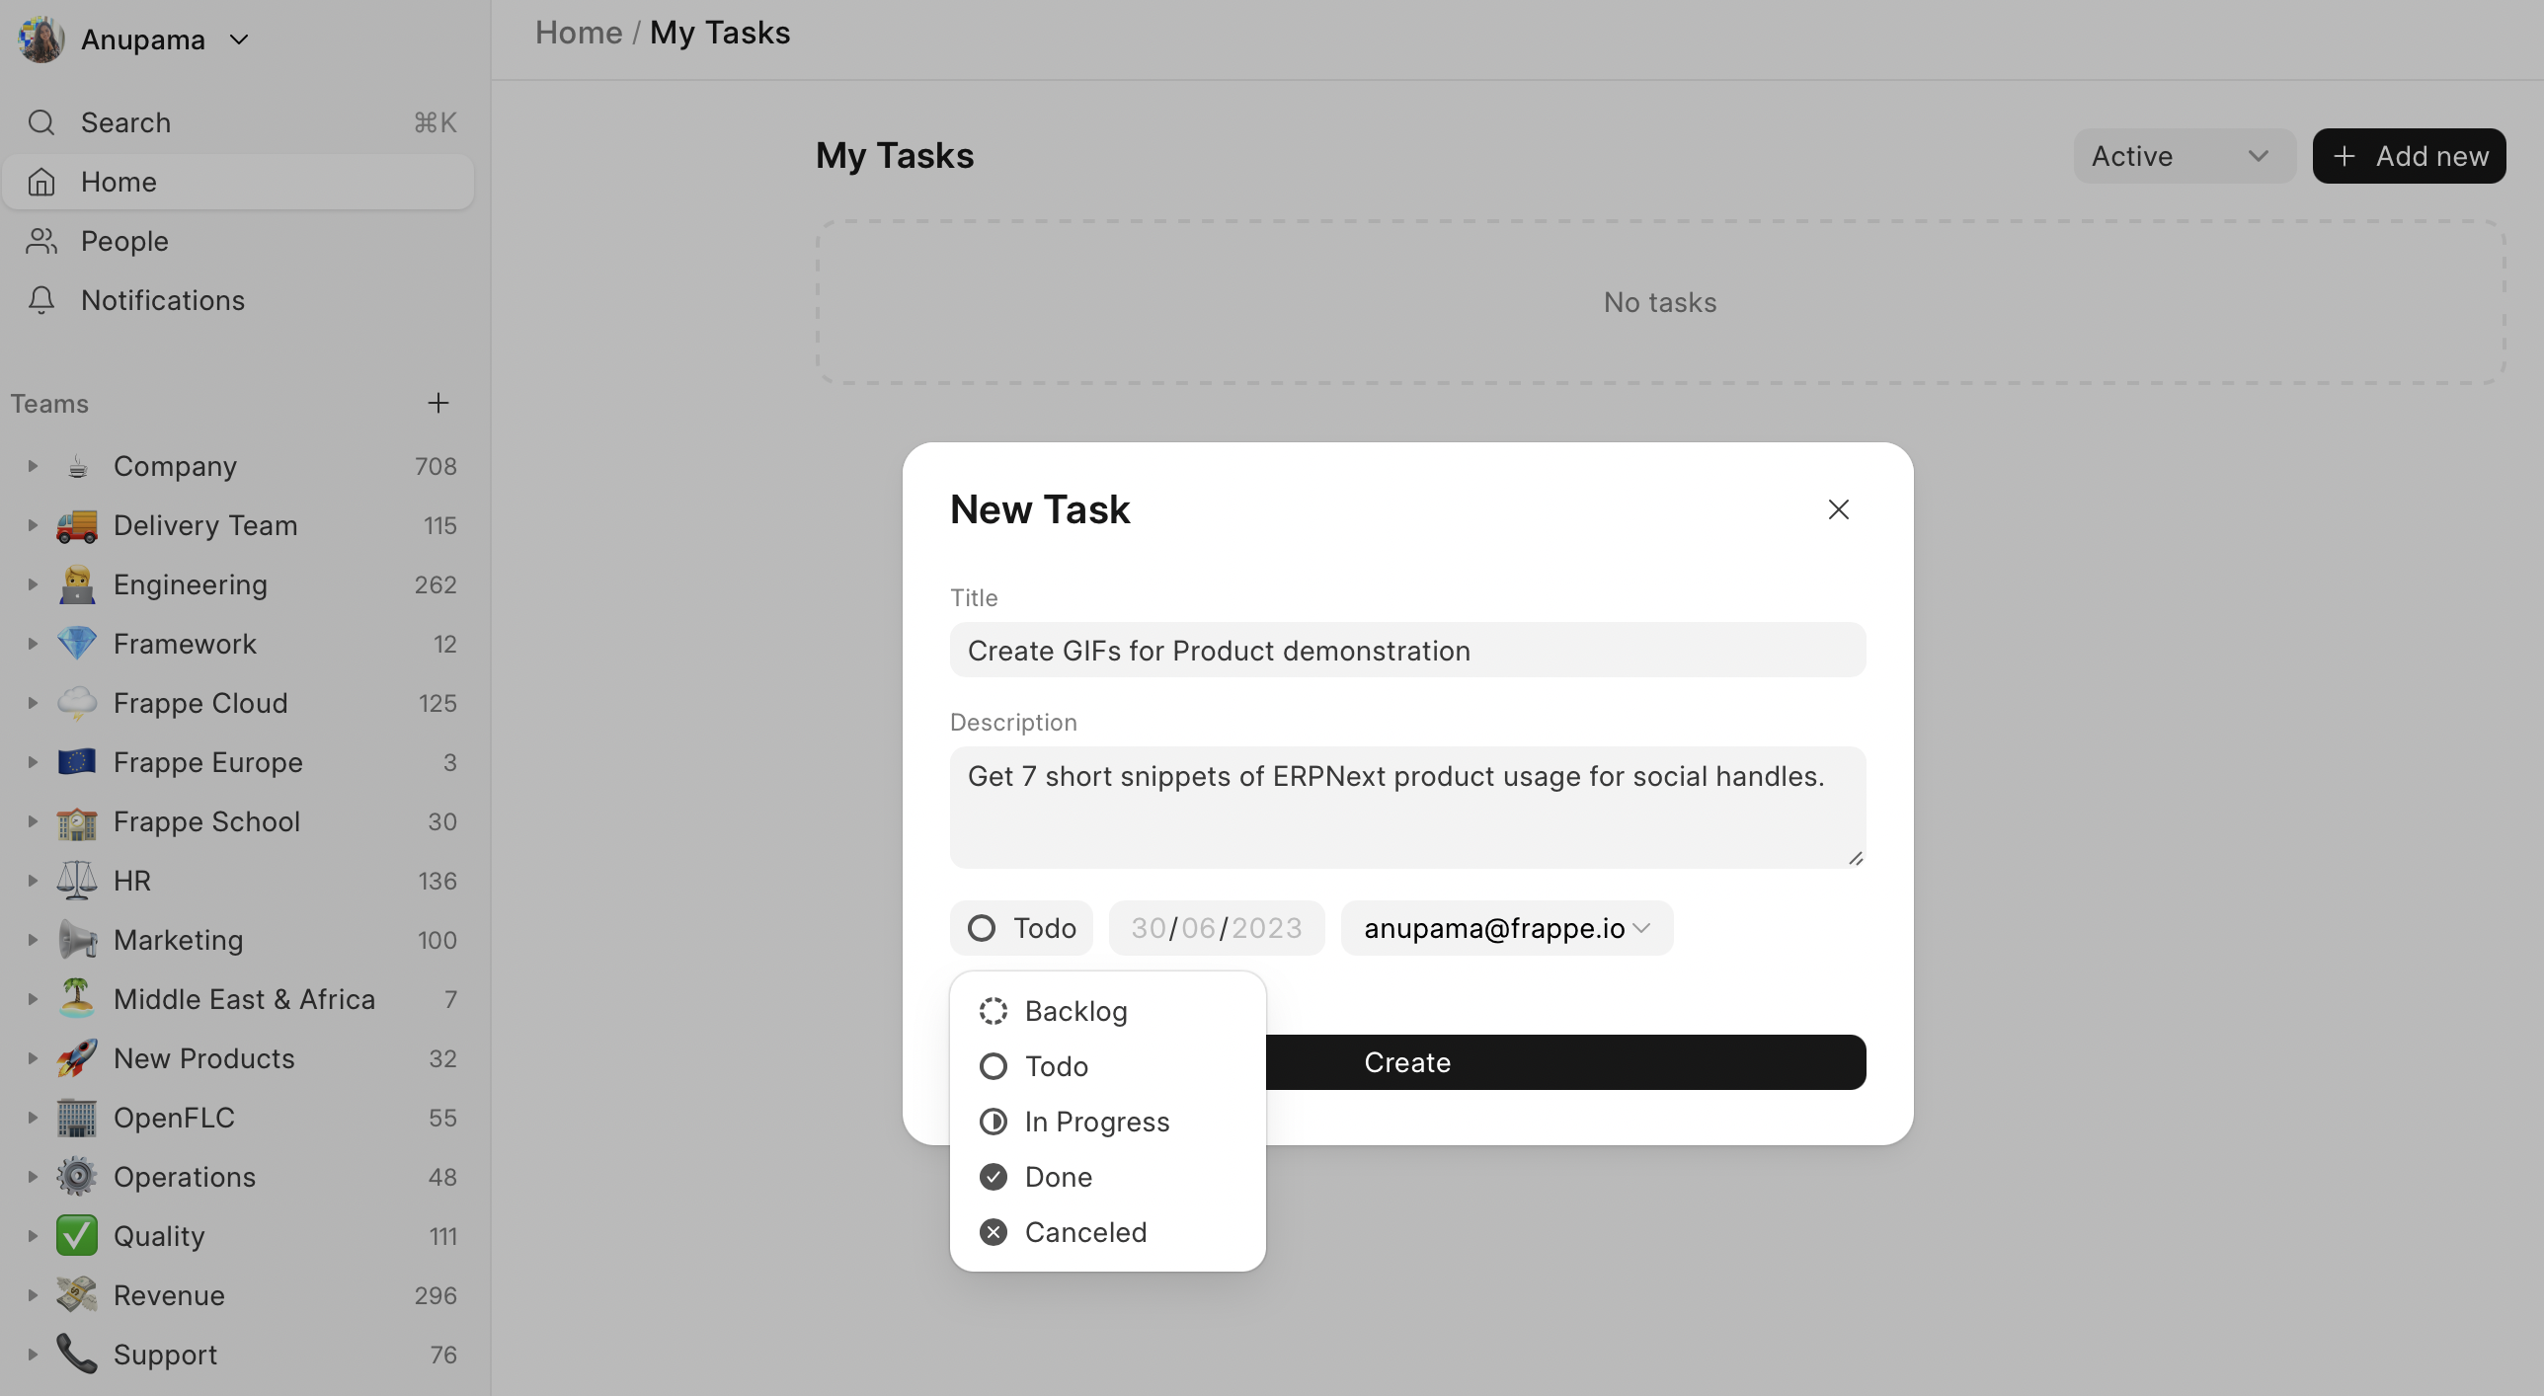Click the Quality green checkmark icon
The height and width of the screenshot is (1396, 2544).
click(77, 1236)
